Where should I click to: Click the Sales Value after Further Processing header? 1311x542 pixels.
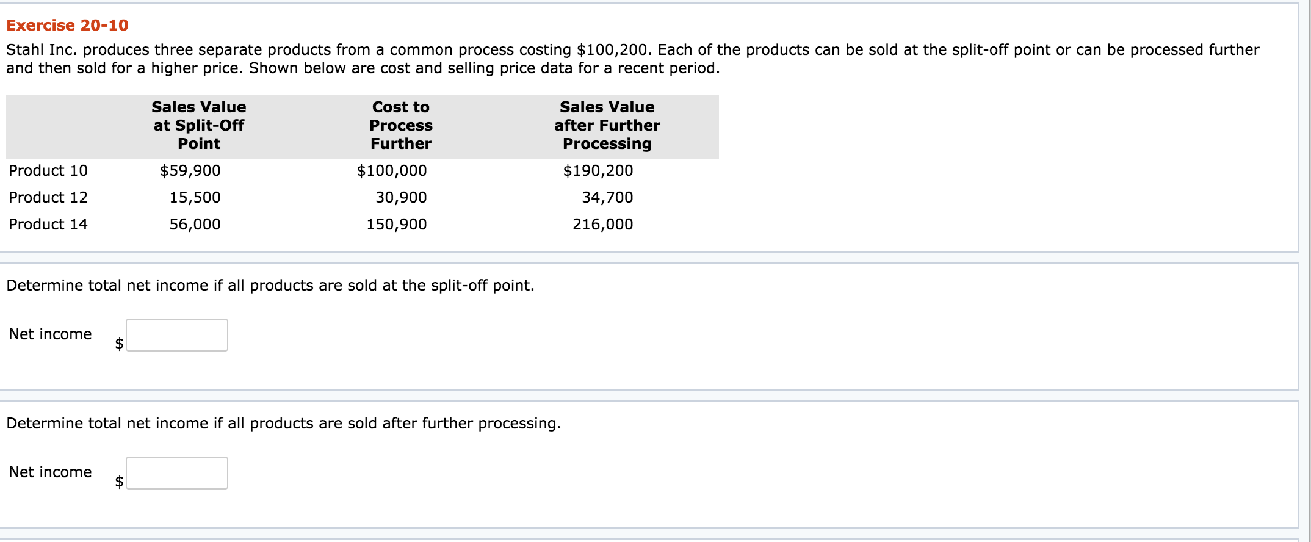[607, 126]
